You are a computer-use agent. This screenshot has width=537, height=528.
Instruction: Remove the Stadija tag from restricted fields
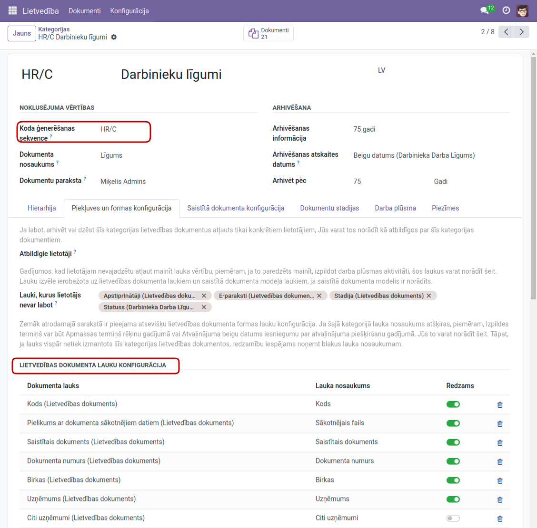pyautogui.click(x=429, y=296)
